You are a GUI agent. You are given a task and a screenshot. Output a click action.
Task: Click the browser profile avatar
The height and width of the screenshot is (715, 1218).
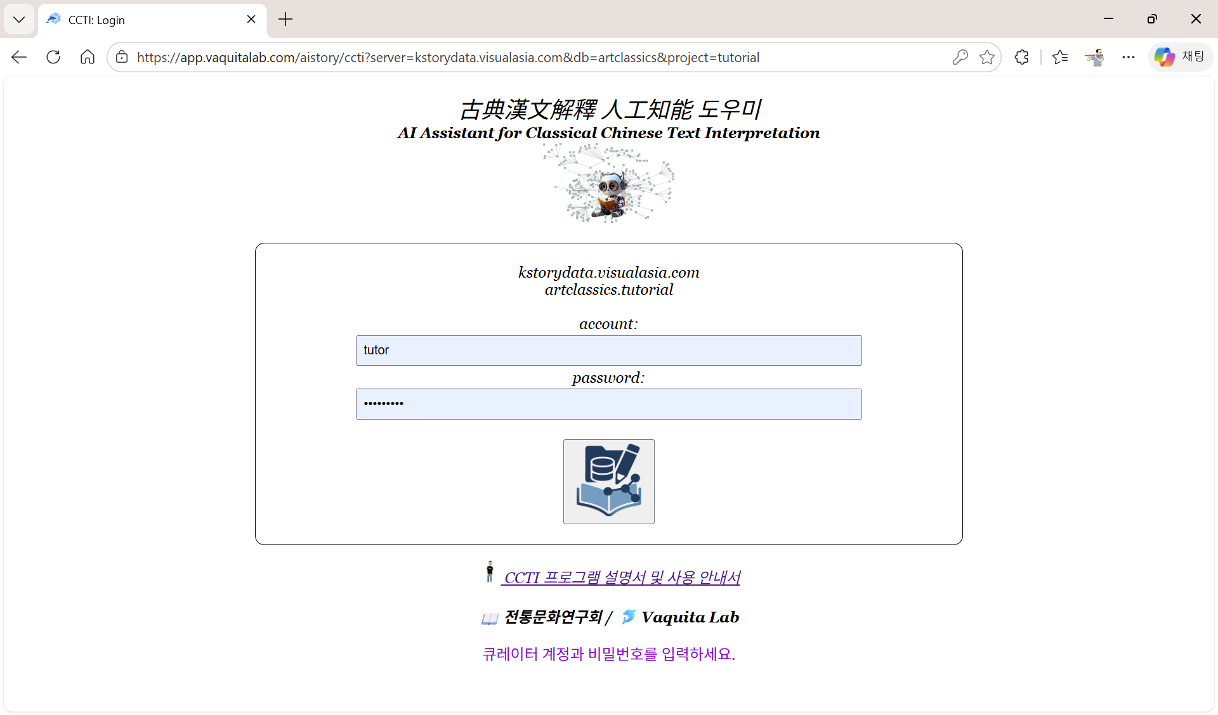coord(1094,57)
